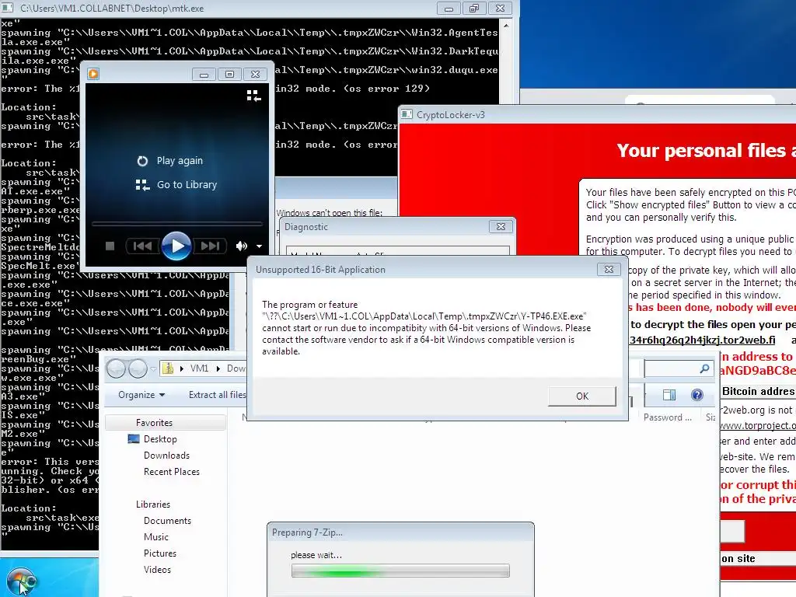
Task: Open recent locations dropdown beside Forward button
Action: pyautogui.click(x=153, y=369)
